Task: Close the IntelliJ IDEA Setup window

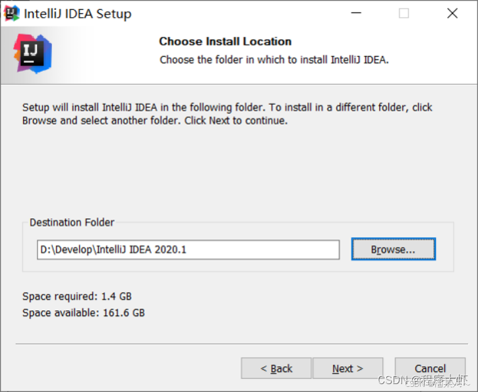Action: [452, 13]
